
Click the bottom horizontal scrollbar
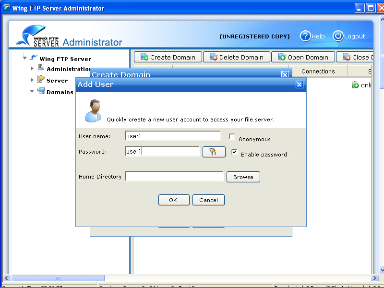point(58,278)
